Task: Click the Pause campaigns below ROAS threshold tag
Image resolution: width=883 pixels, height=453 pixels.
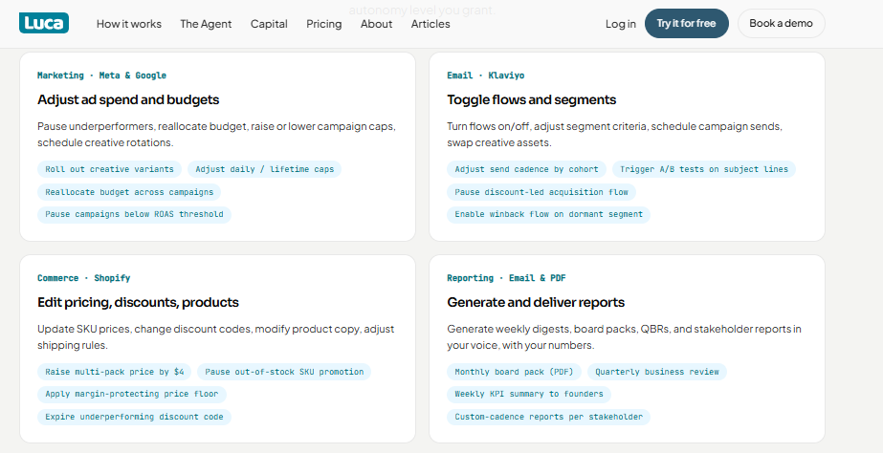Action: pos(134,214)
